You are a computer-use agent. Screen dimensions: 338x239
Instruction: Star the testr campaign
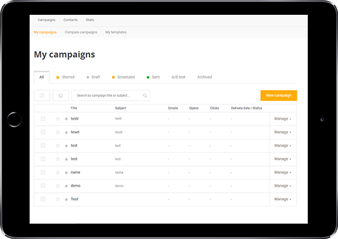coord(58,119)
